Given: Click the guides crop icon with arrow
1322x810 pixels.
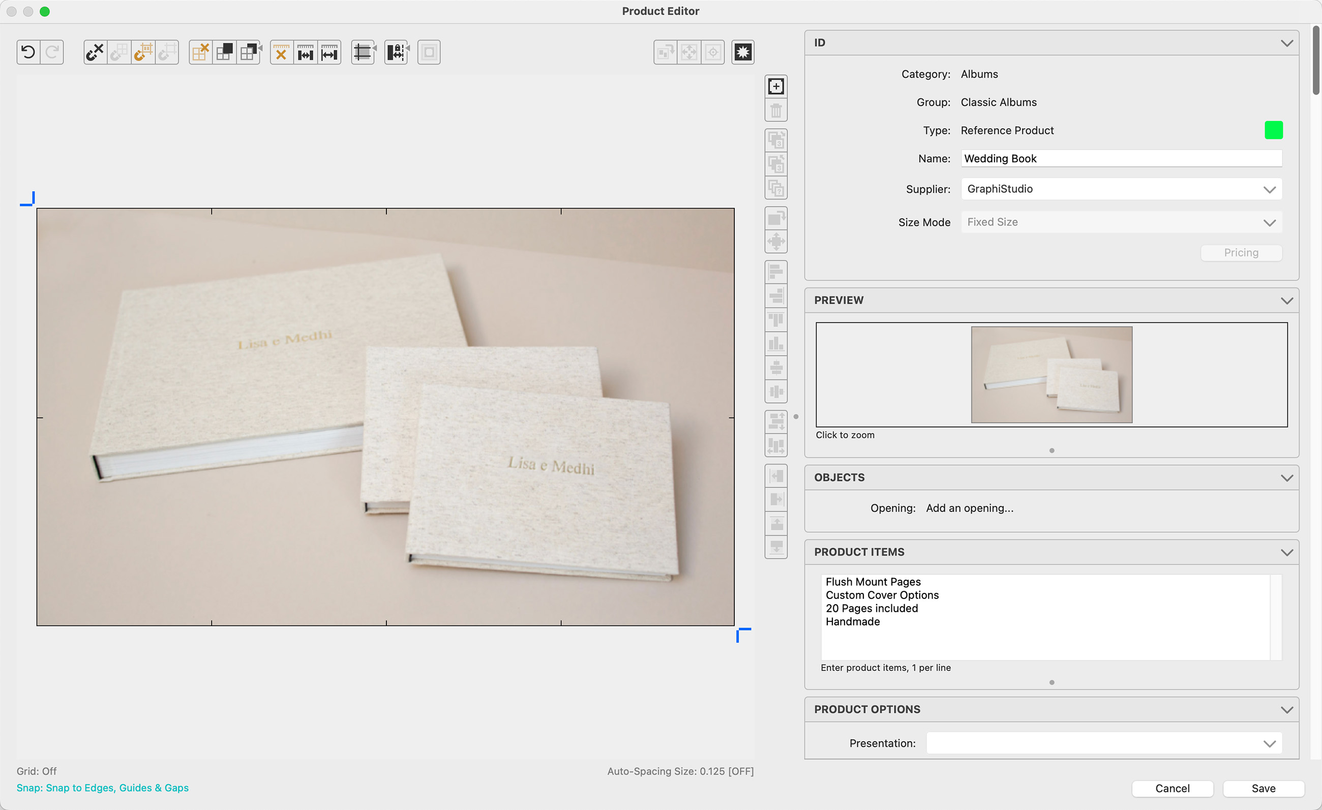Looking at the screenshot, I should (x=363, y=52).
